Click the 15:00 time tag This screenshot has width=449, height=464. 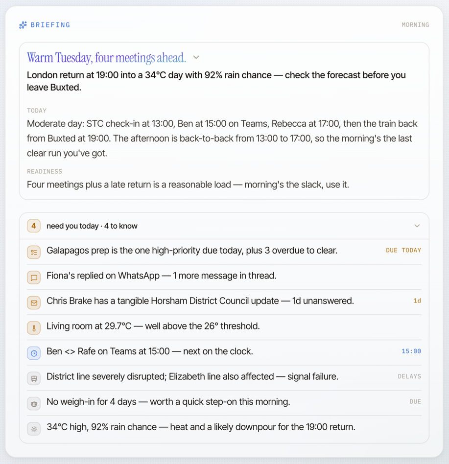[411, 351]
